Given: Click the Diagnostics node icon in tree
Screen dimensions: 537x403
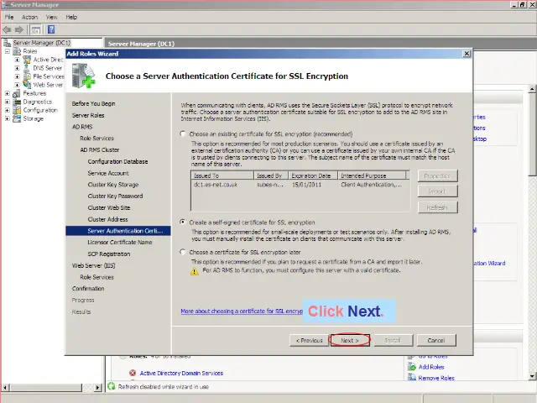Looking at the screenshot, I should click(x=17, y=102).
